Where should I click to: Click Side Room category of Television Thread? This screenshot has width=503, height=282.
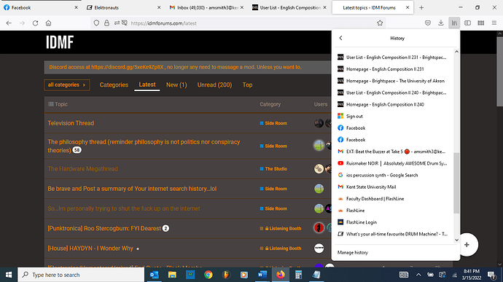coord(273,123)
